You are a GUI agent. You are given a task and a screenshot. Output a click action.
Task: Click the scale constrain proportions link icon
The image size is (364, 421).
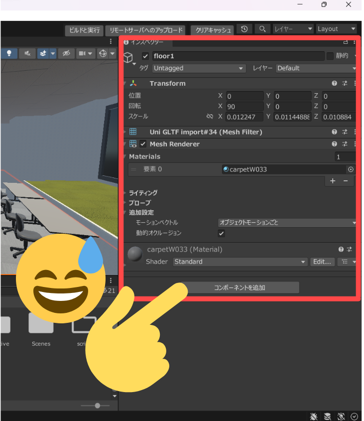pyautogui.click(x=210, y=117)
